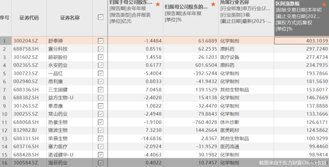Select the 403.1039 cell
The width and height of the screenshot is (329, 167).
(302, 41)
